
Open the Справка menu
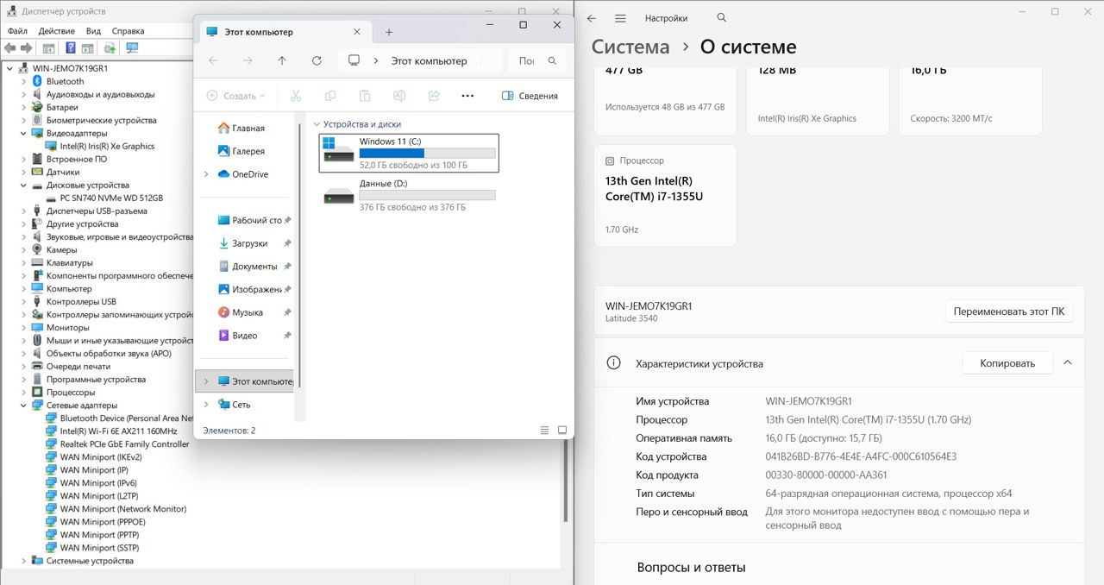click(129, 31)
